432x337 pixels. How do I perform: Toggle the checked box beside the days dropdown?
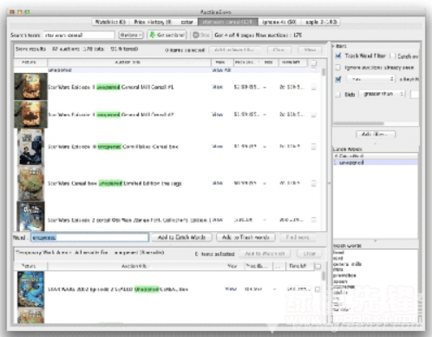pos(338,79)
